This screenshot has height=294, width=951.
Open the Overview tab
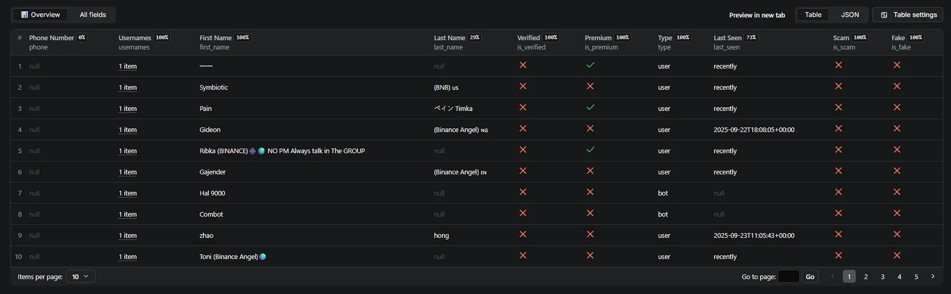click(40, 15)
